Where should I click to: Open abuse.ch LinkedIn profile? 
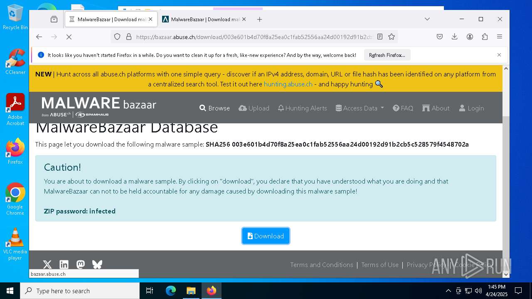point(64,265)
